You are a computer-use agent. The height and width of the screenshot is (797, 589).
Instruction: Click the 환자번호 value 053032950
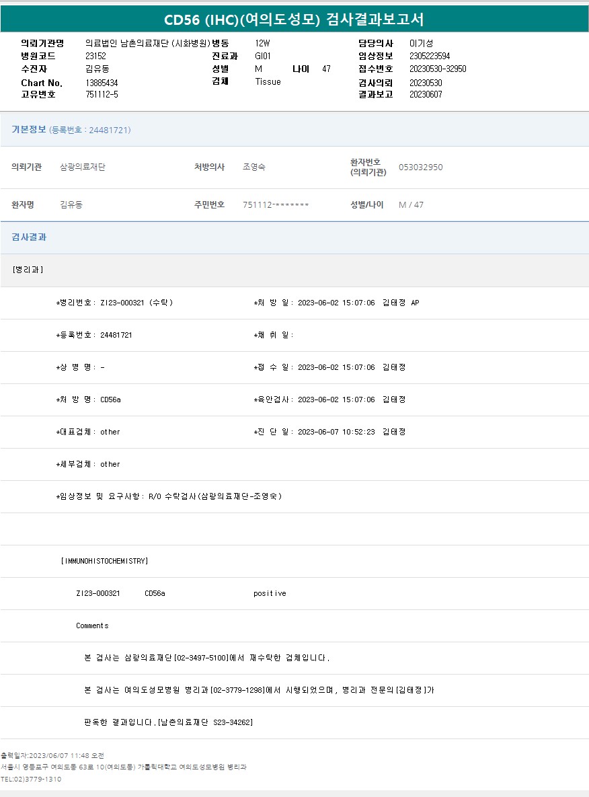pos(420,167)
